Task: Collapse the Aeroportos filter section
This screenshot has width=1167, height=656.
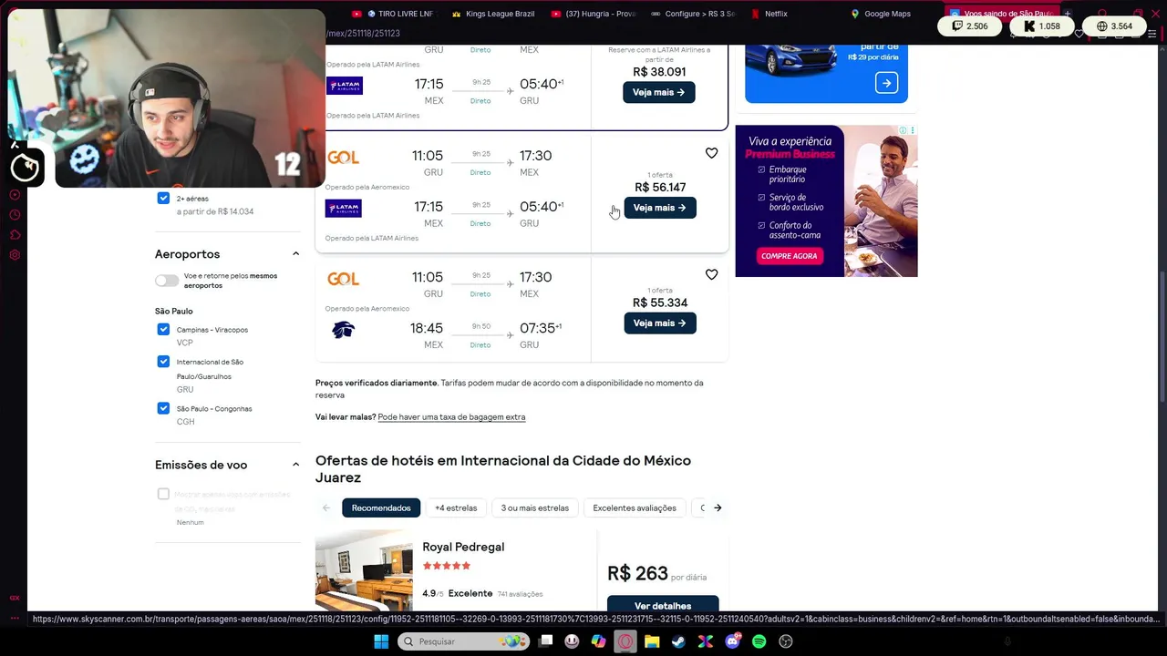Action: (295, 254)
